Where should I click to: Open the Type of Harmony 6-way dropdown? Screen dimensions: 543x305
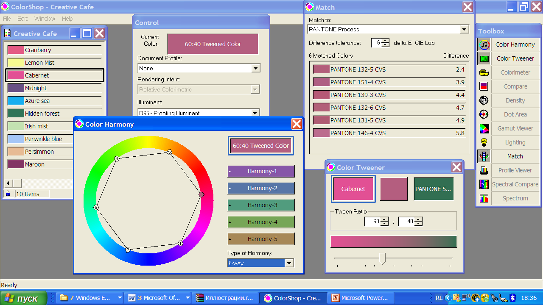click(x=289, y=263)
